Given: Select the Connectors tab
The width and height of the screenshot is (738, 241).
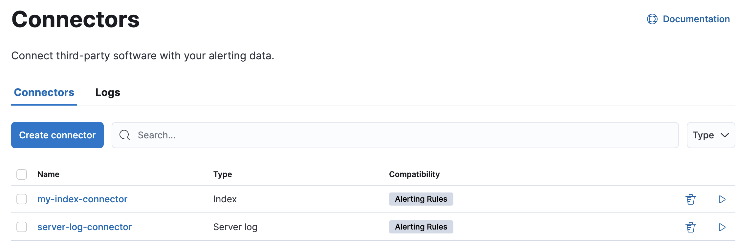Looking at the screenshot, I should pyautogui.click(x=44, y=92).
